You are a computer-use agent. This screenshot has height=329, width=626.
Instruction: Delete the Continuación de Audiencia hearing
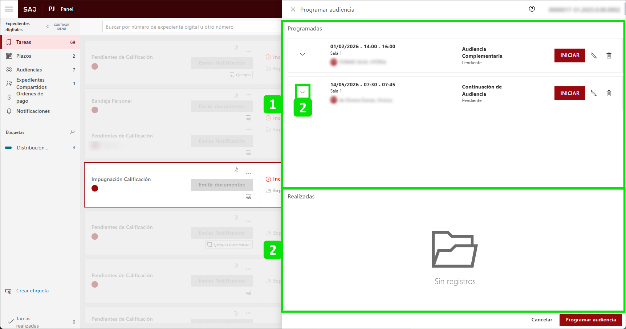click(609, 93)
